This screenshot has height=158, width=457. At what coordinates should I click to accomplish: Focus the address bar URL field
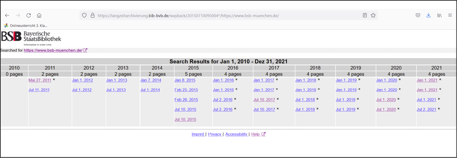tap(228, 15)
